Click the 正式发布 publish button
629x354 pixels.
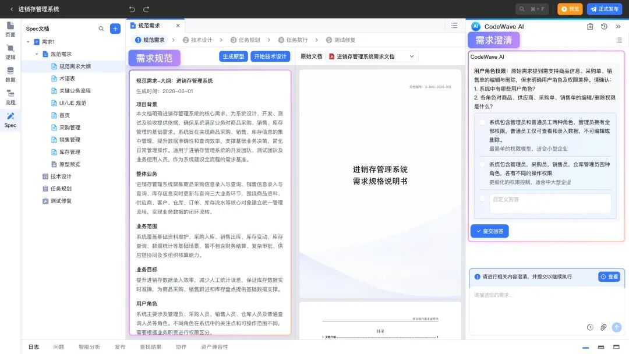click(604, 9)
